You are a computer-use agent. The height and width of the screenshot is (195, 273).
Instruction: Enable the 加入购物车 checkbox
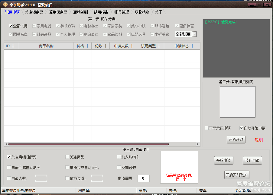119,157
